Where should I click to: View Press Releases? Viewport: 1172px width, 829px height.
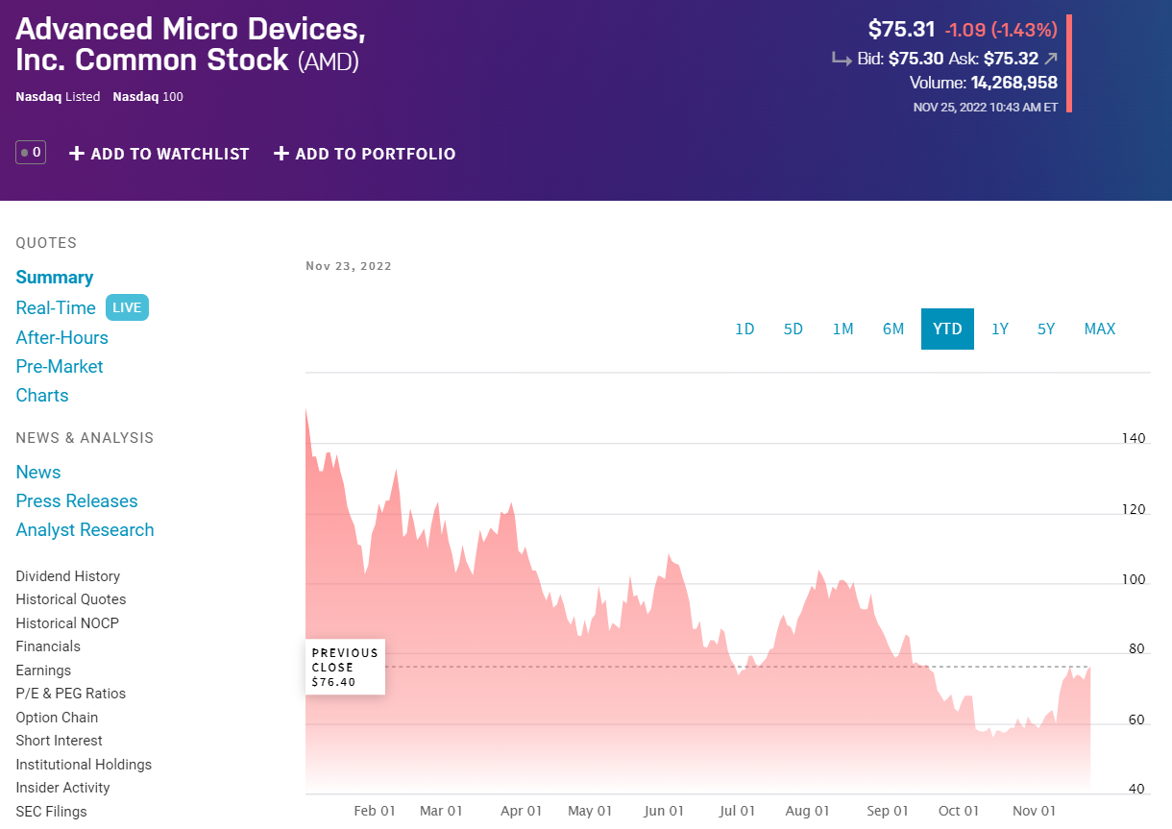click(x=77, y=500)
